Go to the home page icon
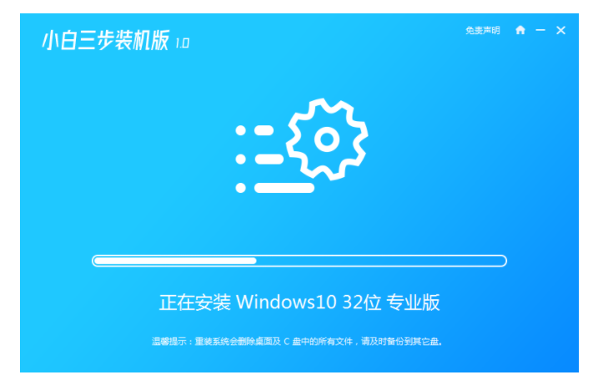Viewport: 593px width, 380px height. [520, 30]
